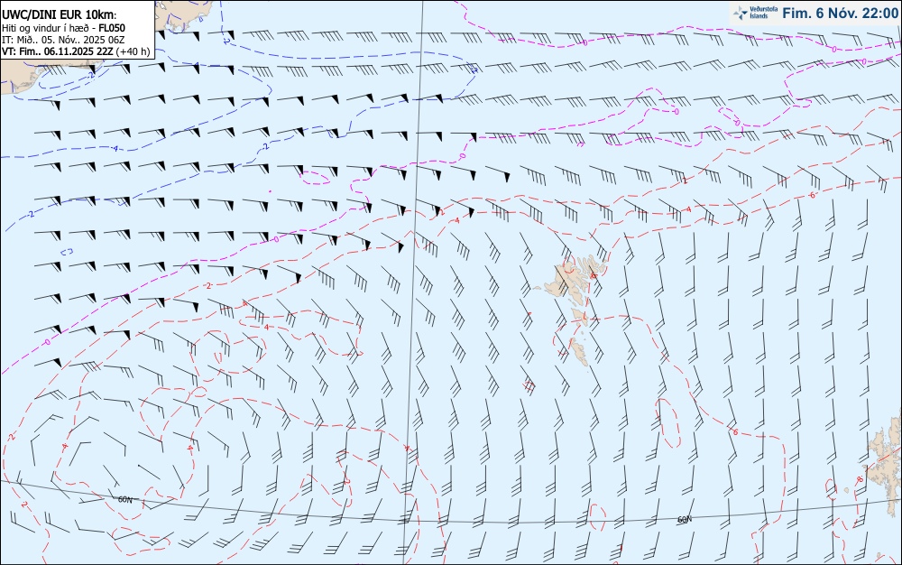The width and height of the screenshot is (902, 565).
Task: Click the 'VT: Fim.. 06.11.2025 22Z (+40 h)' line
Action: tap(76, 51)
